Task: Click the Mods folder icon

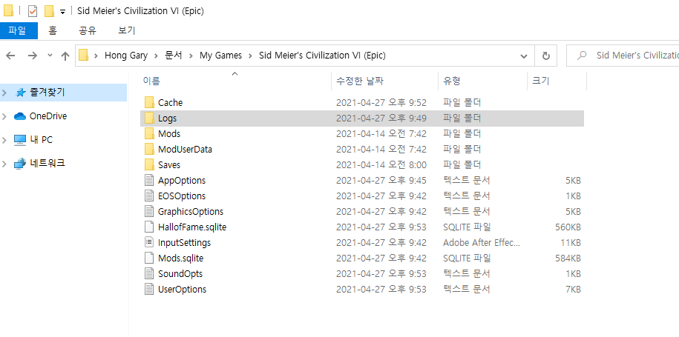Action: coord(149,133)
